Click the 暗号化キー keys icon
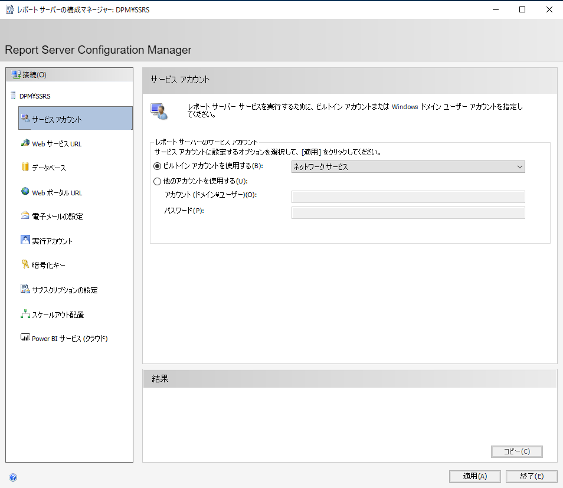Screen dimensions: 563x488 coord(25,264)
